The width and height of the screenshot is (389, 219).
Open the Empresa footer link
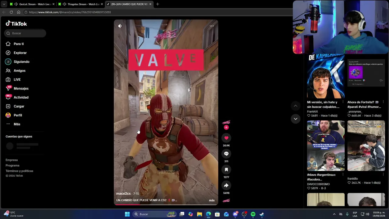coord(12,160)
